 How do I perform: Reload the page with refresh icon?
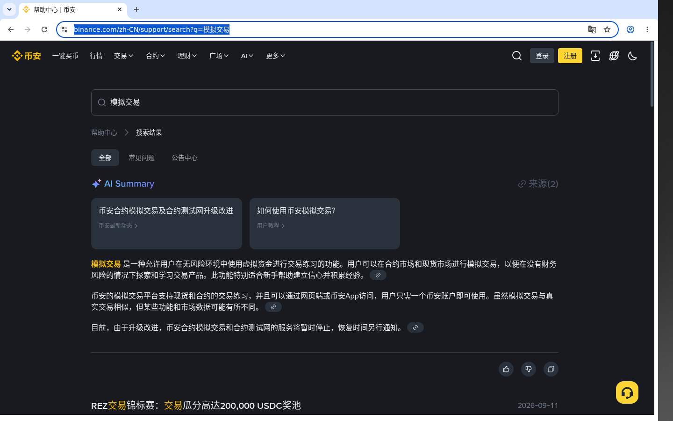(x=44, y=29)
